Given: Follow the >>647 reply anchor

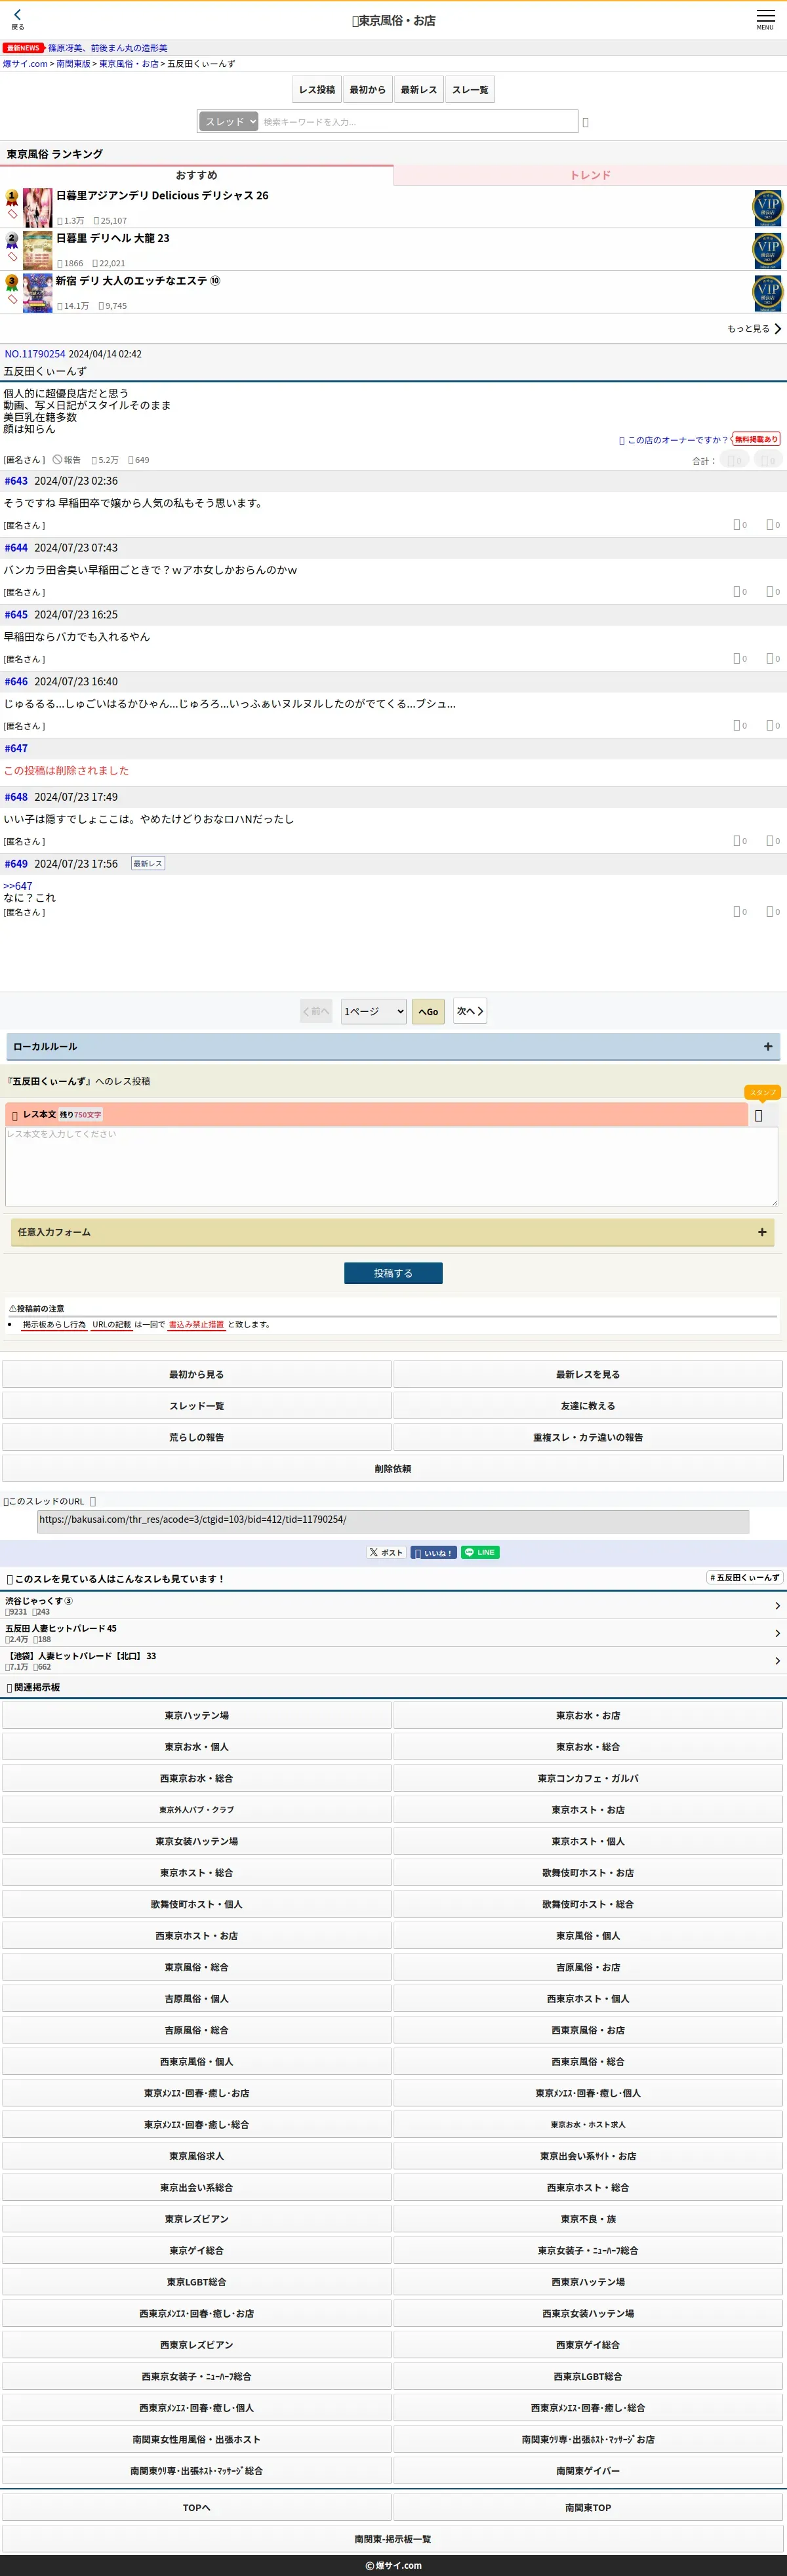Looking at the screenshot, I should point(18,886).
